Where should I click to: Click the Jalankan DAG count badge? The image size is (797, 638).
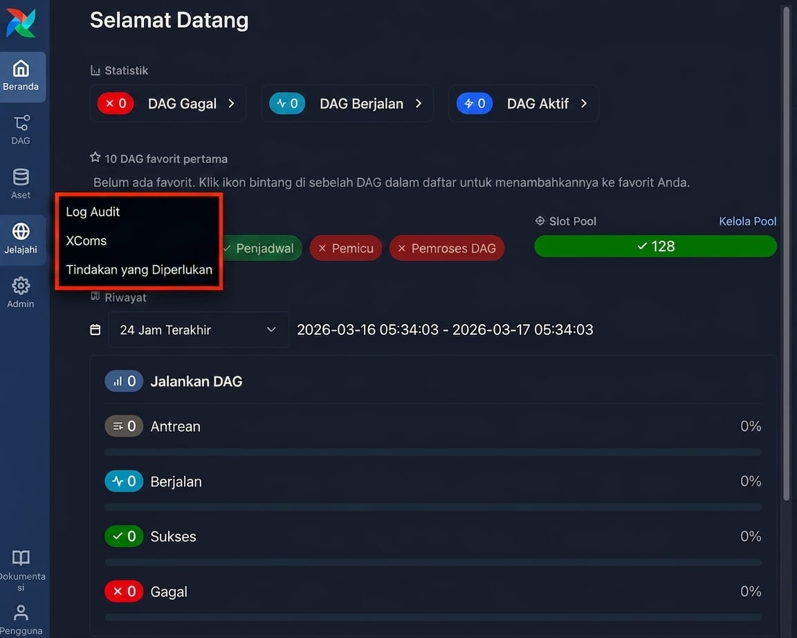(124, 381)
